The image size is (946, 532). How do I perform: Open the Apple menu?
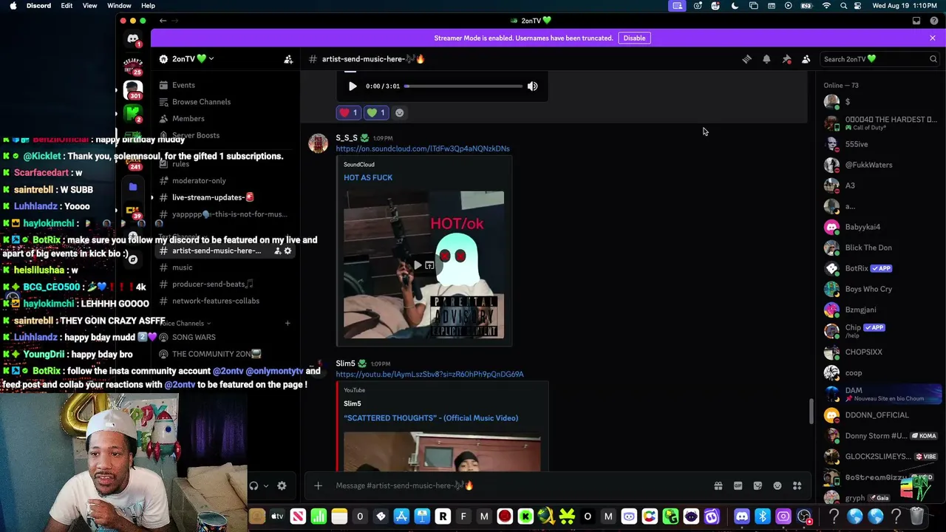coord(13,6)
